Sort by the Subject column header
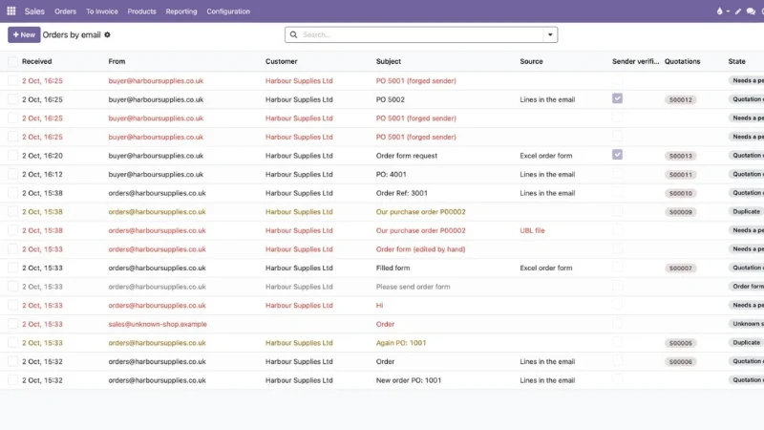 coord(389,61)
